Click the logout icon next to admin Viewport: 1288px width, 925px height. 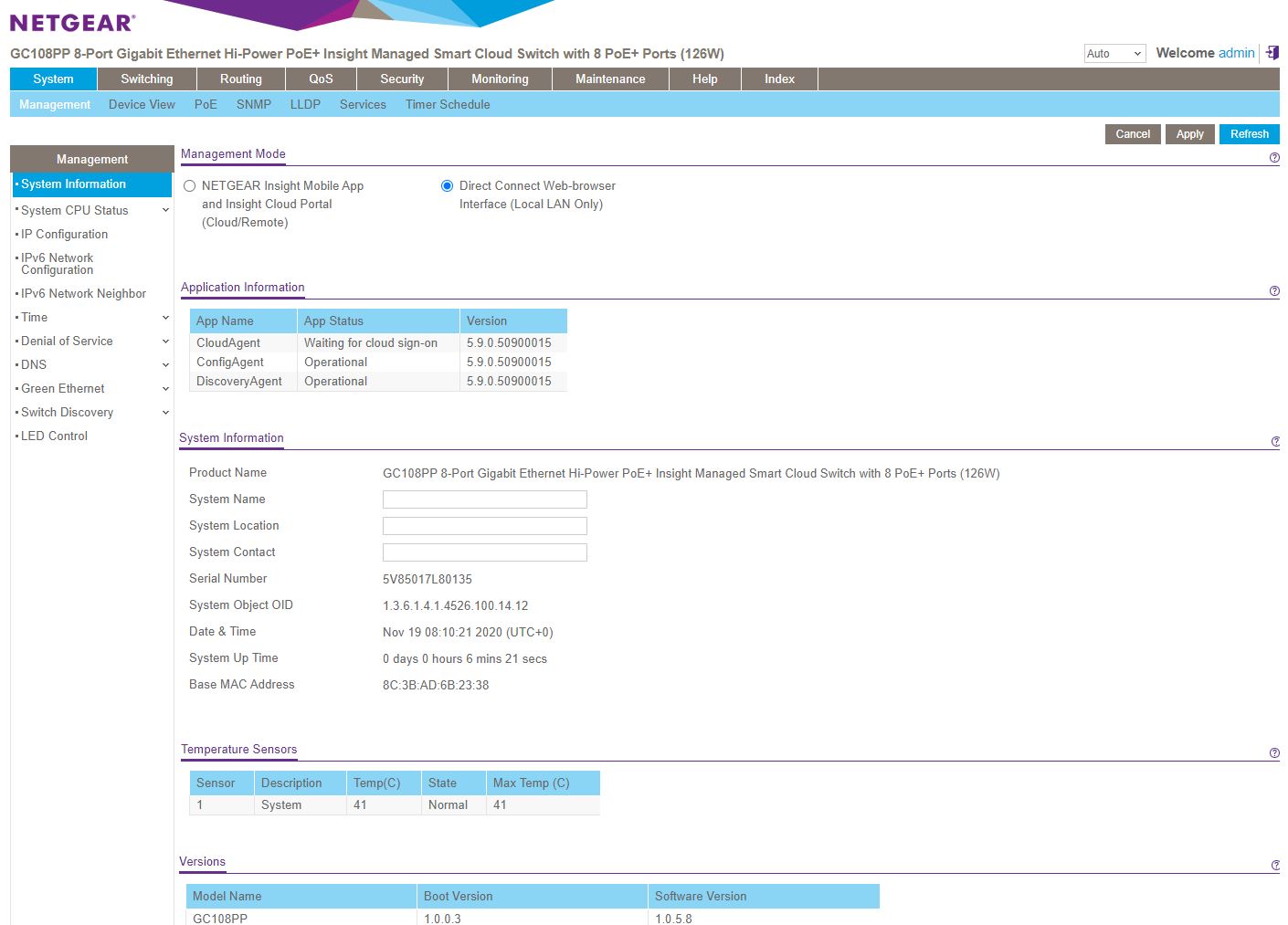[x=1272, y=53]
